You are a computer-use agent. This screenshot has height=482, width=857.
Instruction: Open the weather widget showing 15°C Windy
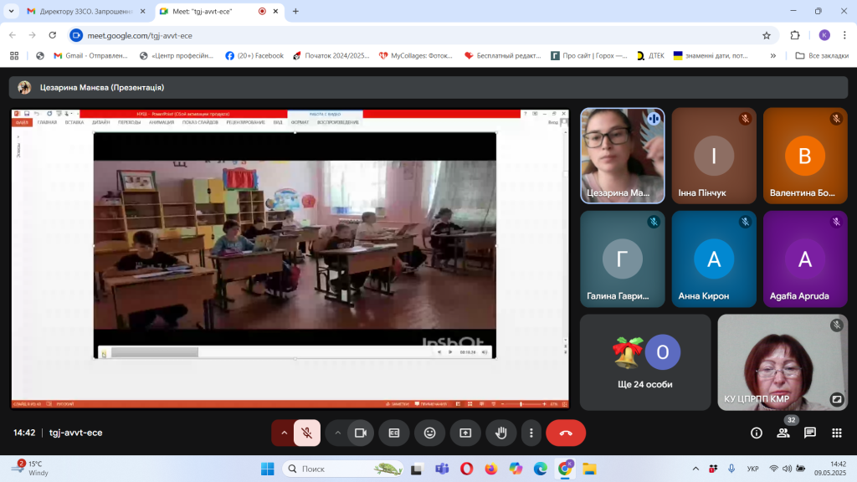(x=31, y=469)
